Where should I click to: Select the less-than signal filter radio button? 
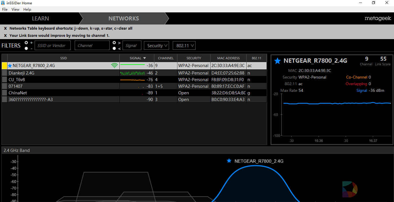114,48
